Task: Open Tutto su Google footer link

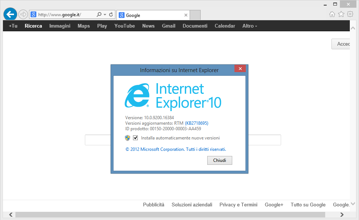Action: click(308, 205)
